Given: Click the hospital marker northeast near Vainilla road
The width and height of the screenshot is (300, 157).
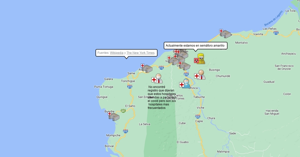Looking at the screenshot, I should tap(225, 34).
